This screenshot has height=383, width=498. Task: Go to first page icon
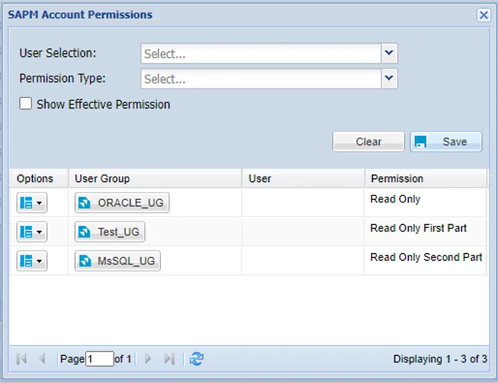(21, 359)
